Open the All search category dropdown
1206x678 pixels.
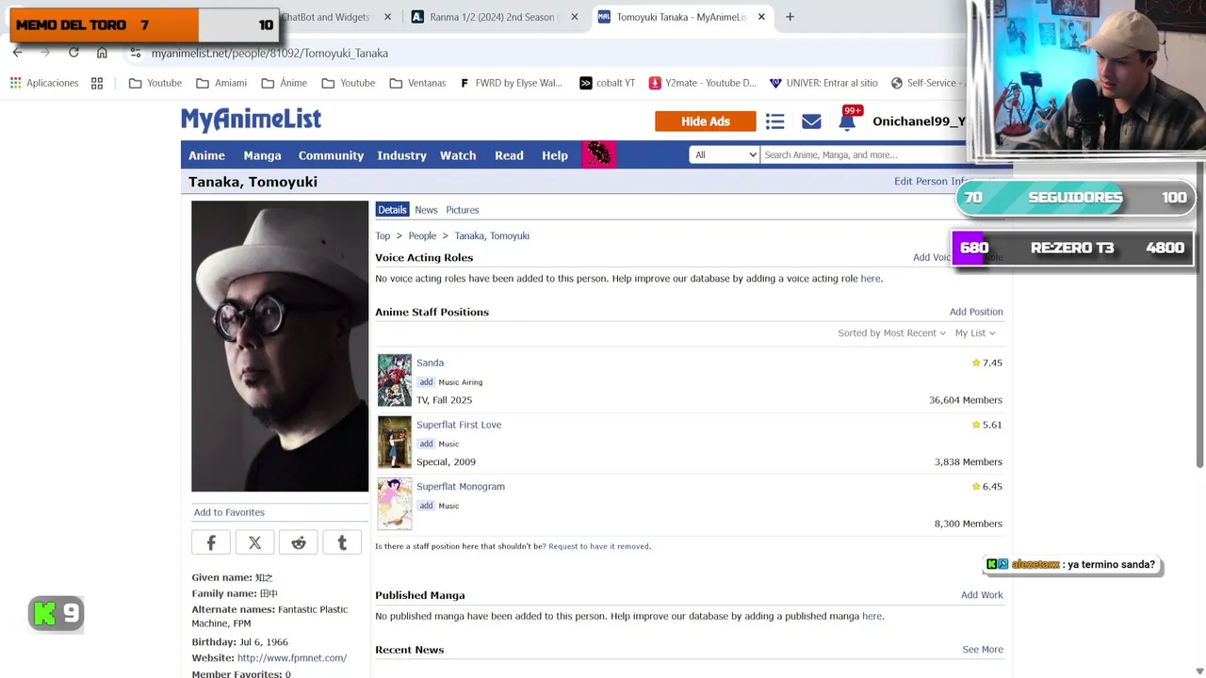724,154
